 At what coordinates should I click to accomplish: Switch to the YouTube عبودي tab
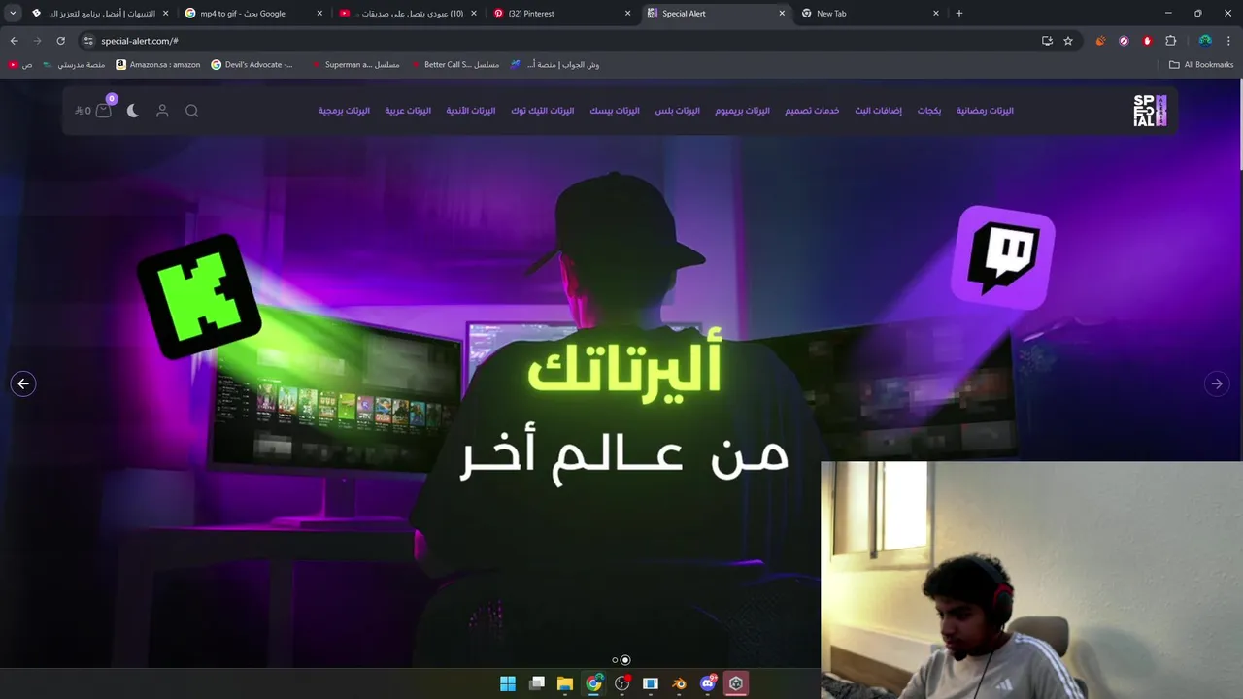[x=407, y=14]
